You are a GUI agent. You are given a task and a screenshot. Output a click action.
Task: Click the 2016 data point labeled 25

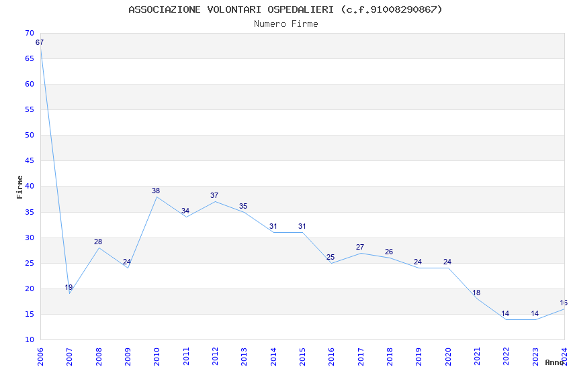click(x=331, y=257)
